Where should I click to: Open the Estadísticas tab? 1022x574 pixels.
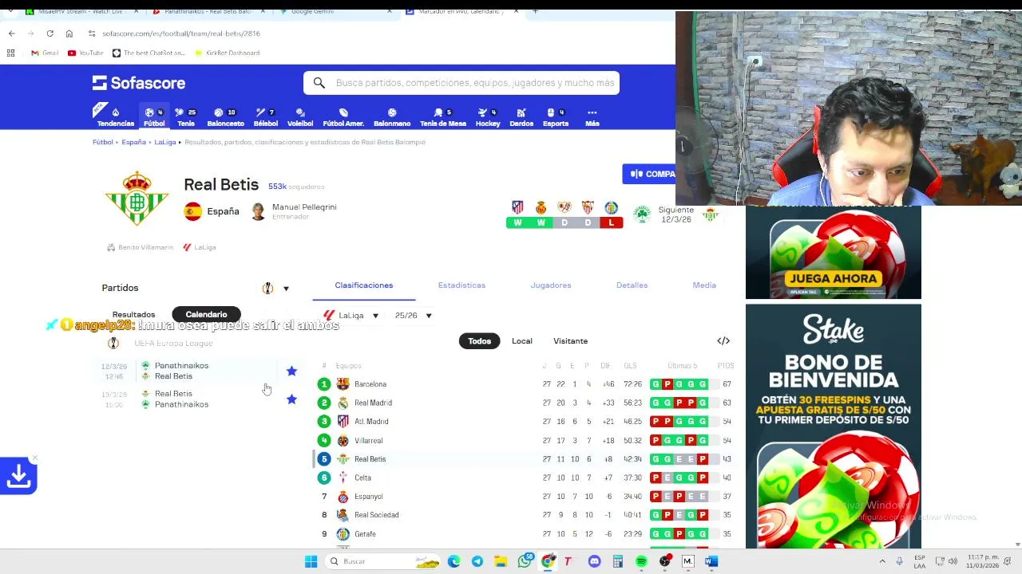[x=461, y=285]
